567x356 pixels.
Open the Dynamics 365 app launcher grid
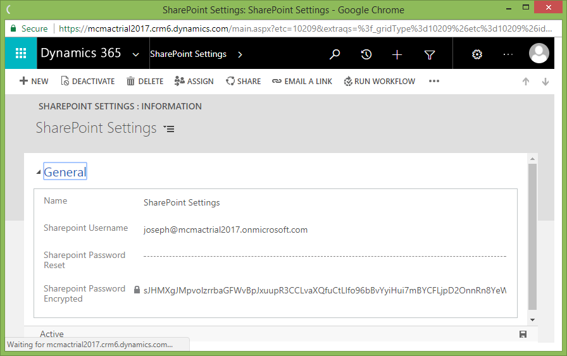click(x=21, y=54)
